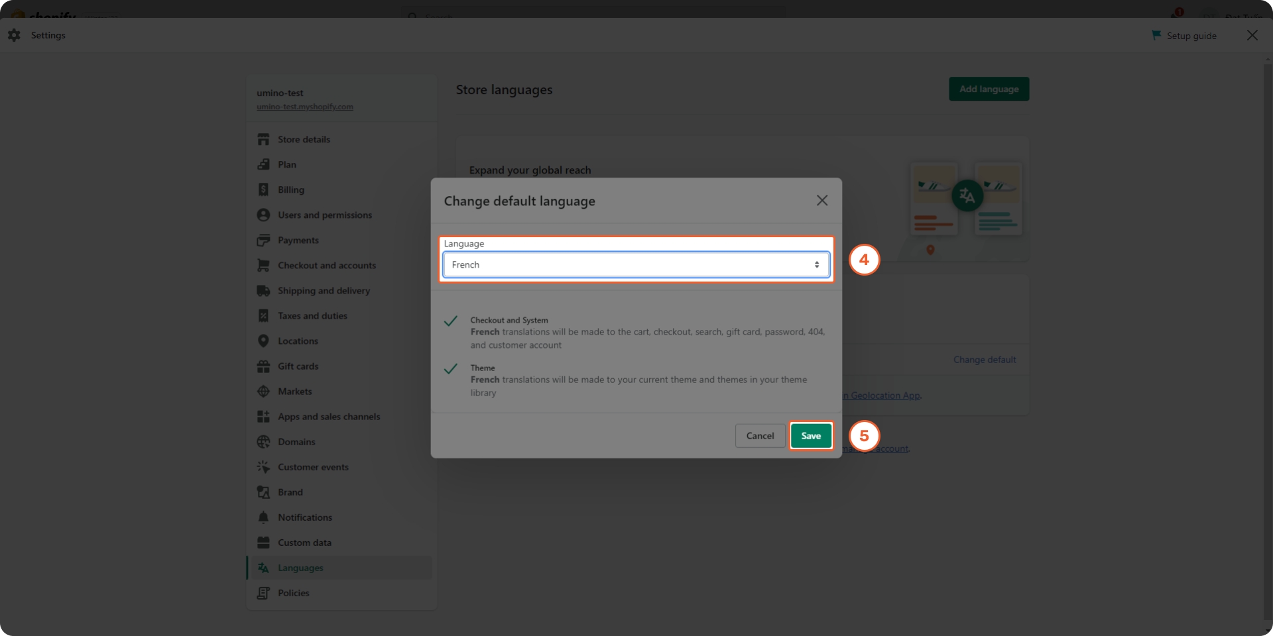Click the Markets globe icon

pos(263,392)
